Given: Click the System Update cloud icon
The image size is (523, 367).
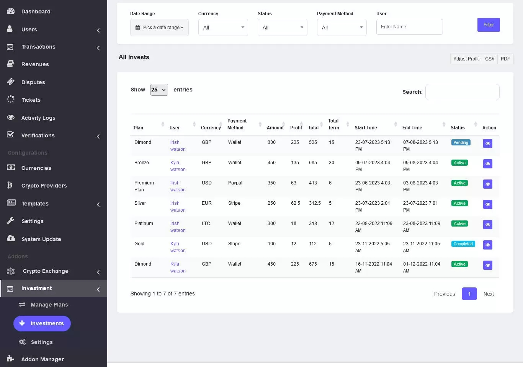Looking at the screenshot, I should (x=11, y=238).
